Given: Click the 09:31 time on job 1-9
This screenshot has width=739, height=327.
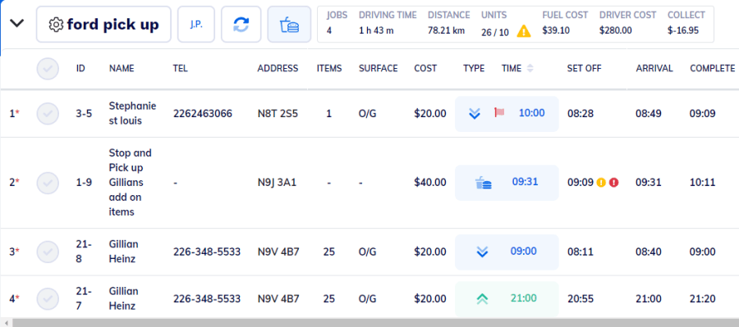Looking at the screenshot, I should pyautogui.click(x=525, y=182).
